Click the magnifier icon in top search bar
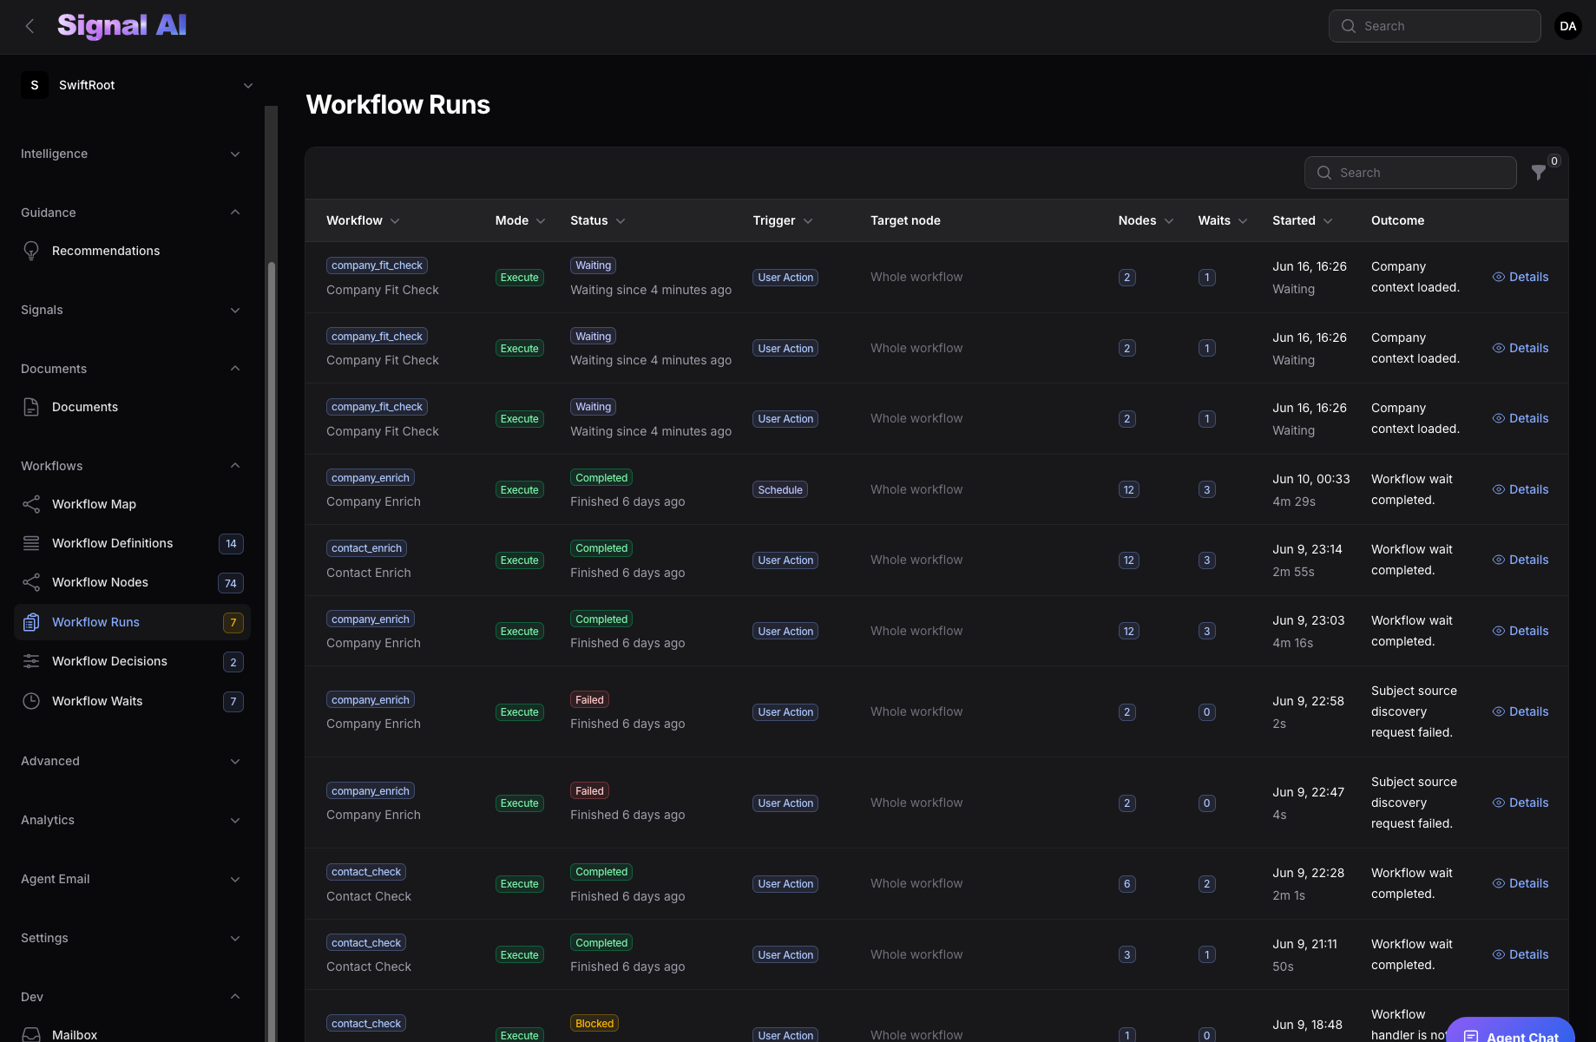This screenshot has width=1596, height=1042. [1349, 26]
